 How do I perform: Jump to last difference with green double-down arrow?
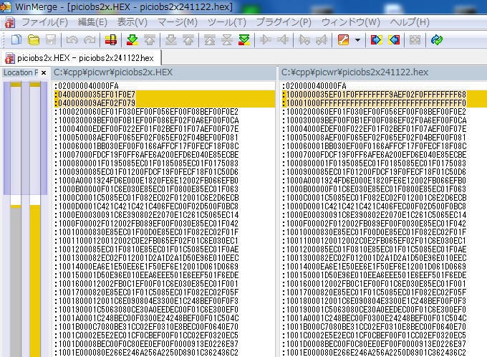244,40
